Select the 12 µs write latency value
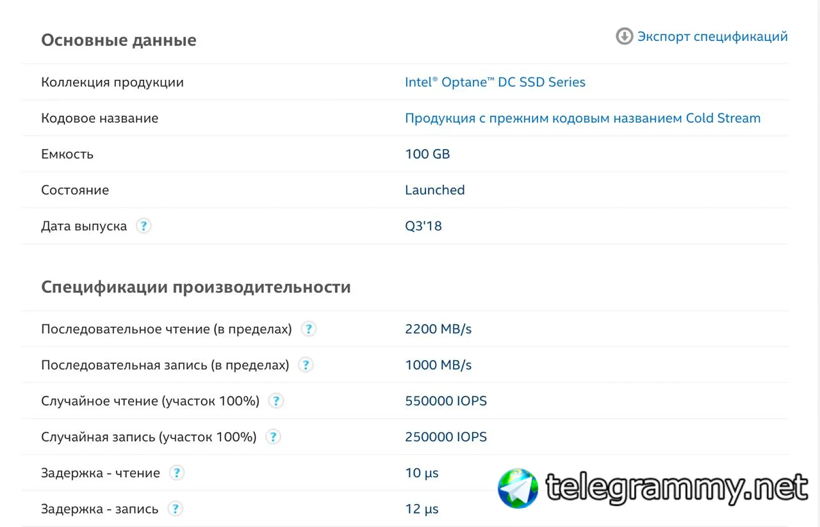 (x=422, y=509)
